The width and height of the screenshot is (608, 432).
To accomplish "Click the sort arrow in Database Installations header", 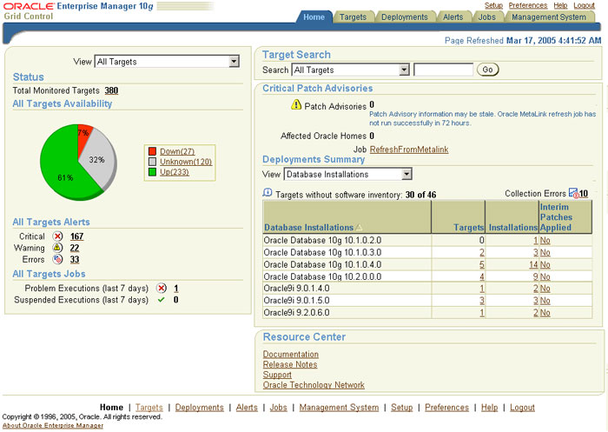I will [x=359, y=228].
